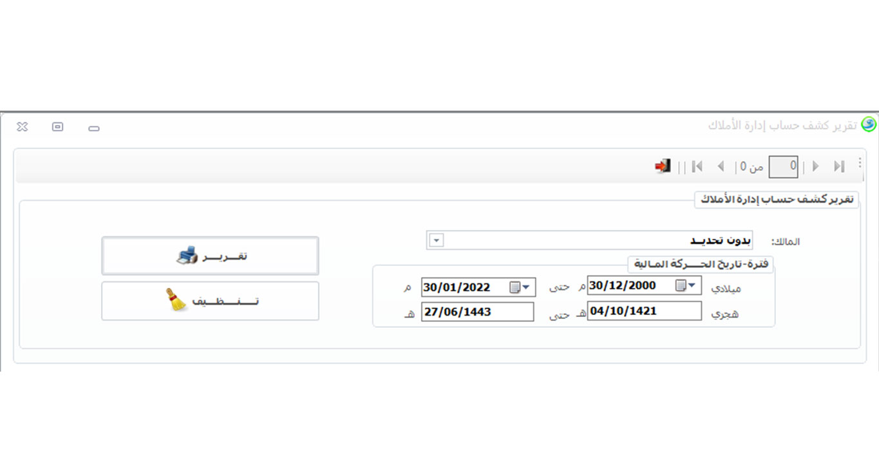Click the Hijri start date field 04/10/1421

coord(644,311)
